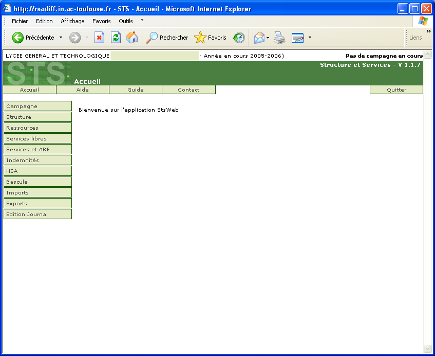Open the HSA sidebar section

[37, 171]
